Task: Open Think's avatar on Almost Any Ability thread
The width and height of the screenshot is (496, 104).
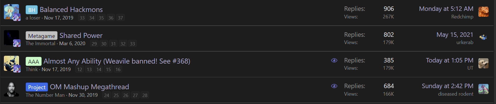Action: 11,63
